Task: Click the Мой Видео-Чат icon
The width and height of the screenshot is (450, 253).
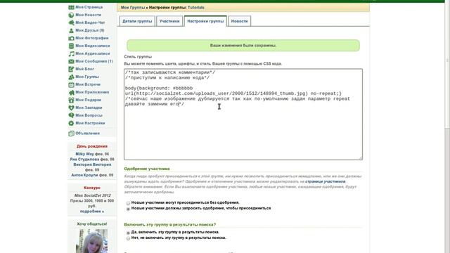Action: (71, 22)
